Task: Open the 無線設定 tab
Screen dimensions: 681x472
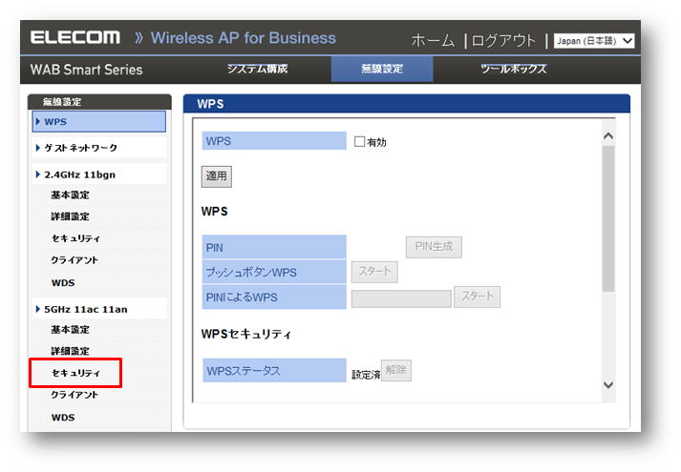Action: click(x=382, y=69)
